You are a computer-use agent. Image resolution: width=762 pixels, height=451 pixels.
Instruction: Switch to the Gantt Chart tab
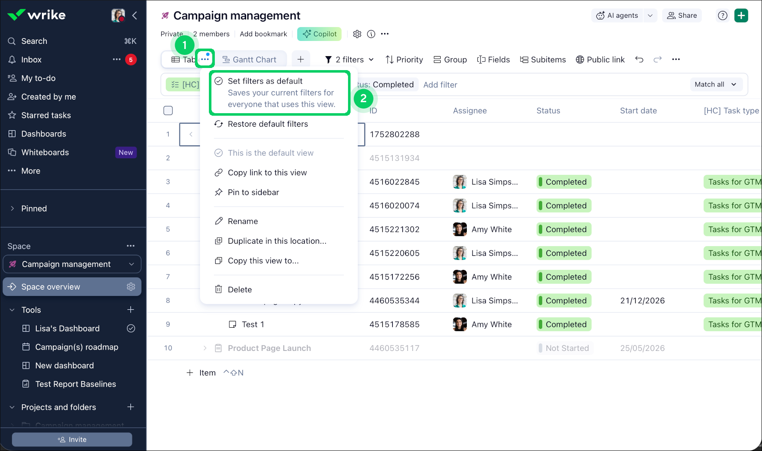click(250, 60)
